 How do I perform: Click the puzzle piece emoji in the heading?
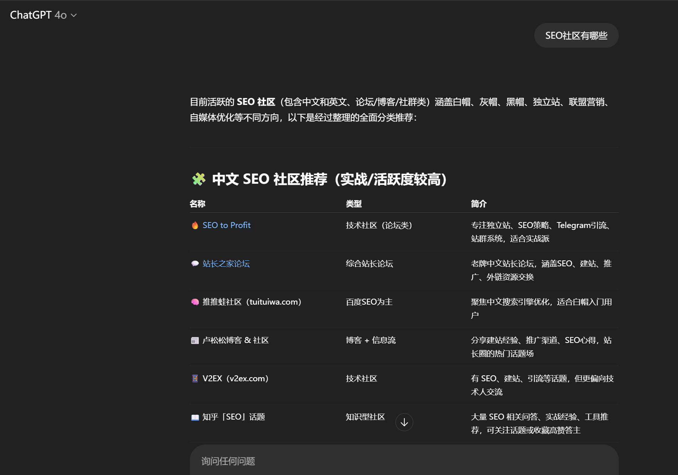coord(199,179)
